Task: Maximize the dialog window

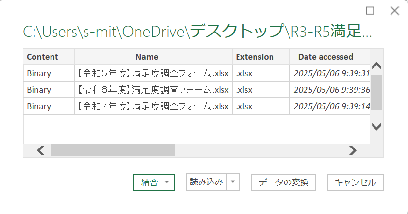Action: (370, 10)
